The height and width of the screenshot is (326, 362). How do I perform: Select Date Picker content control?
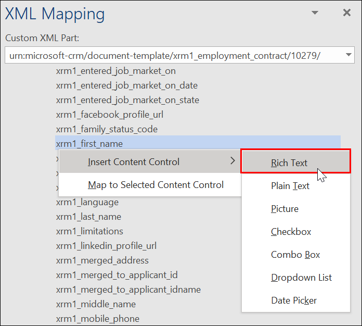click(x=293, y=300)
